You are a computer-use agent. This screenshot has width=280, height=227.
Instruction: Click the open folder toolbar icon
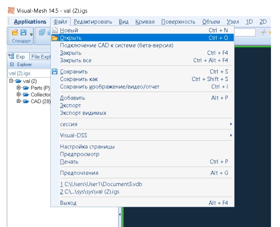click(x=15, y=32)
